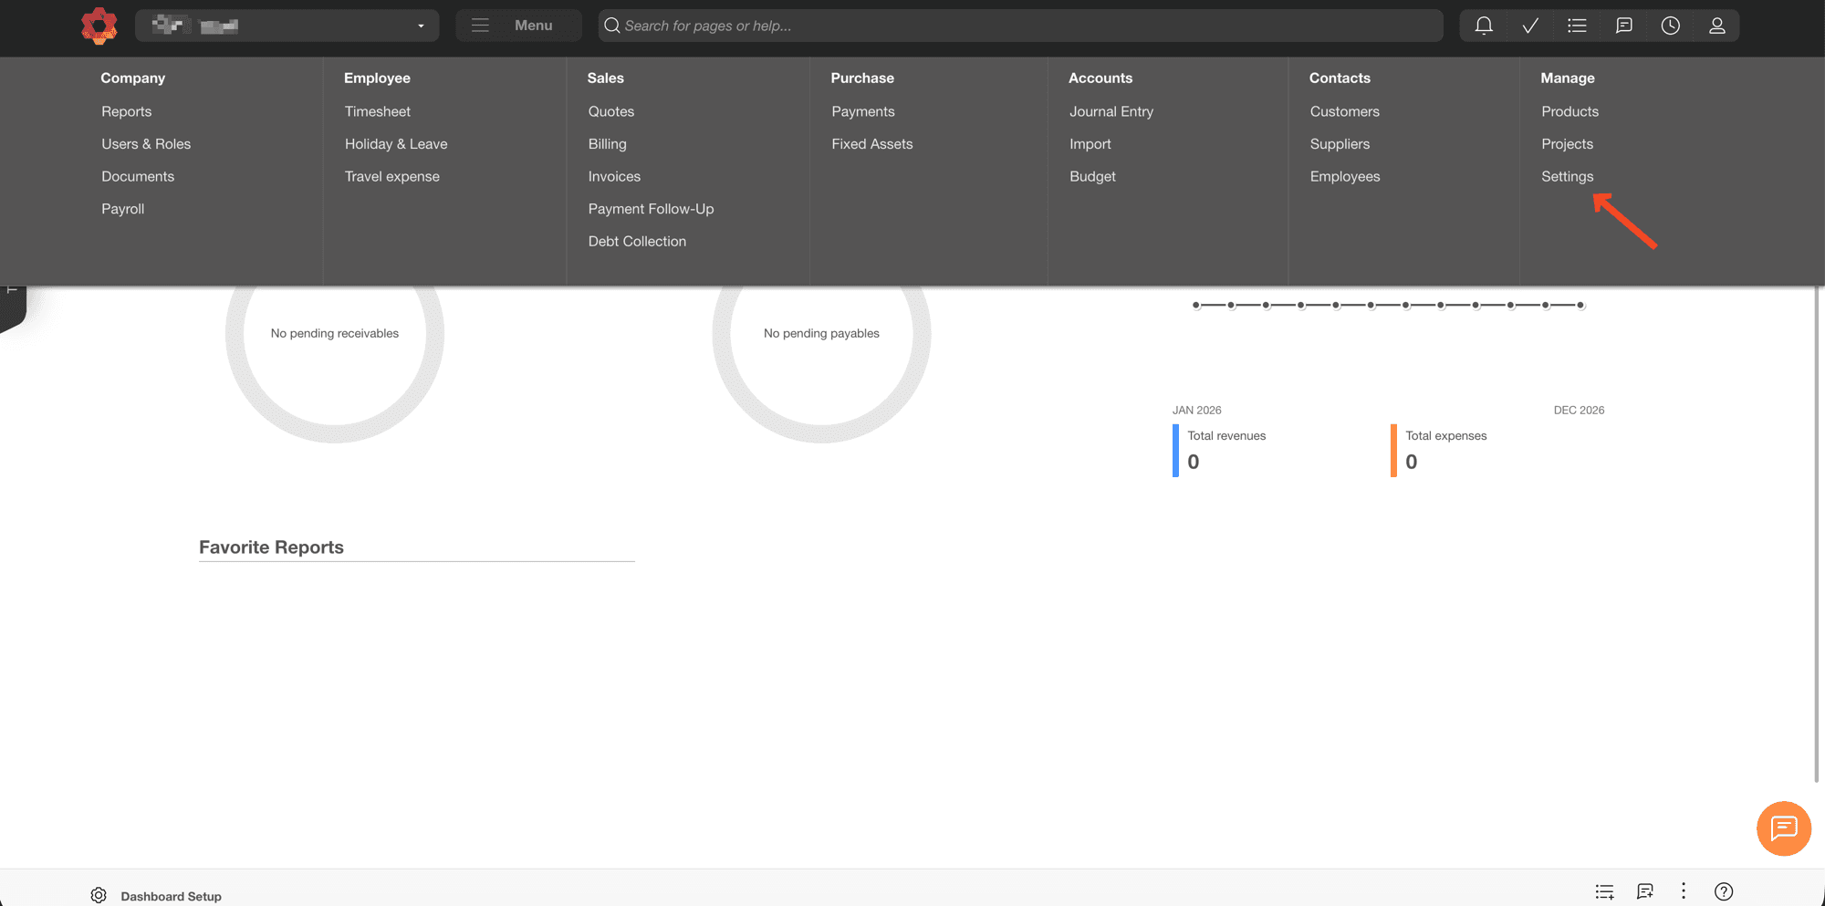Screen dimensions: 1825x906
Task: Open the three-dot more options icon
Action: [1684, 891]
